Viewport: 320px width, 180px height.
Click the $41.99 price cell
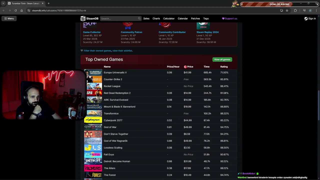click(x=187, y=72)
